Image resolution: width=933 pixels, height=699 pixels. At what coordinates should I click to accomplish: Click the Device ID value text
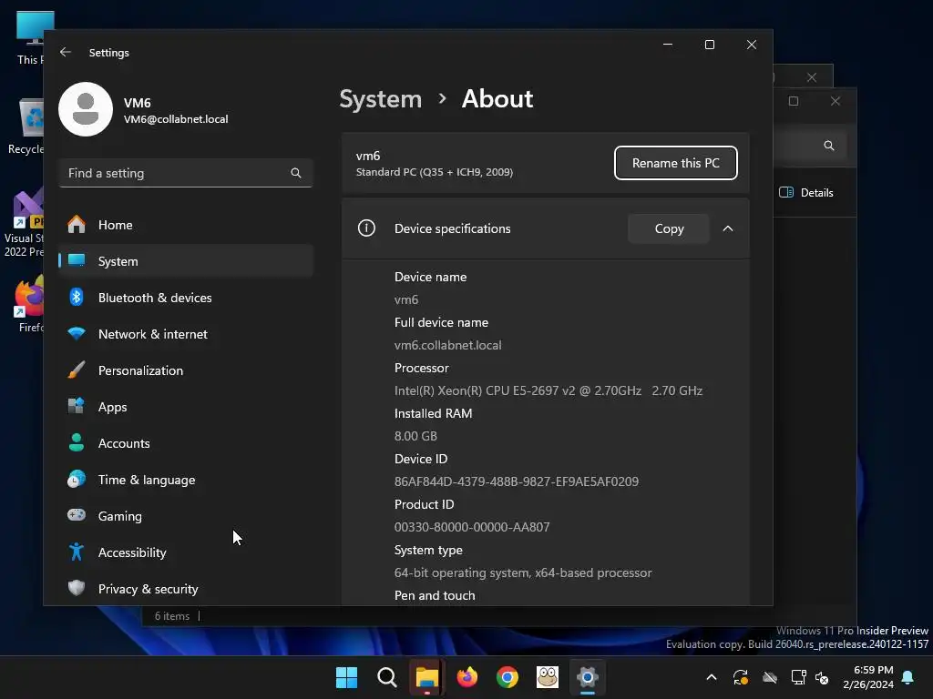tap(517, 481)
